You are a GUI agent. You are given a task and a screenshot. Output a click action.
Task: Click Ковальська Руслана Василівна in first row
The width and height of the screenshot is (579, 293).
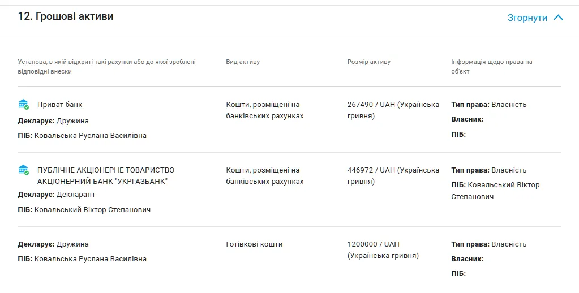click(x=91, y=135)
